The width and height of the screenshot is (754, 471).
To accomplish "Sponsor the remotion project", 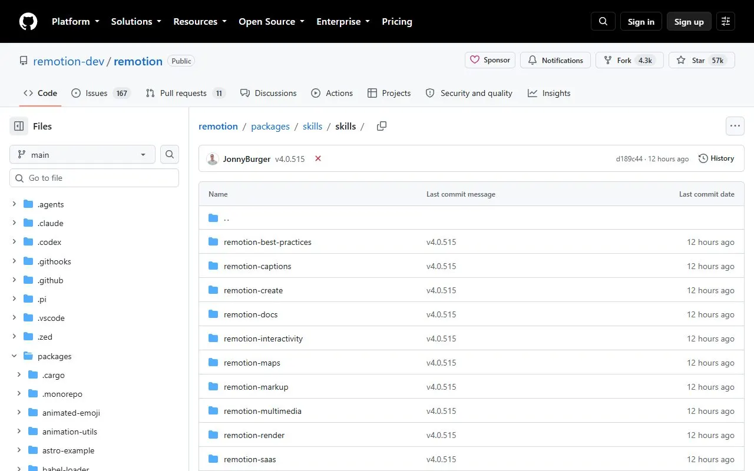I will (490, 60).
